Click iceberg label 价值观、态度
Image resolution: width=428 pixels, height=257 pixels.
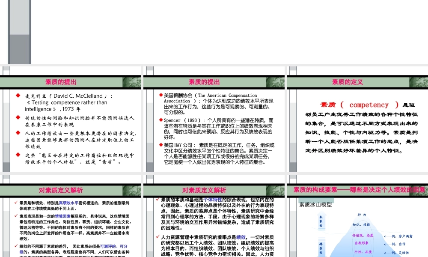[363, 236]
